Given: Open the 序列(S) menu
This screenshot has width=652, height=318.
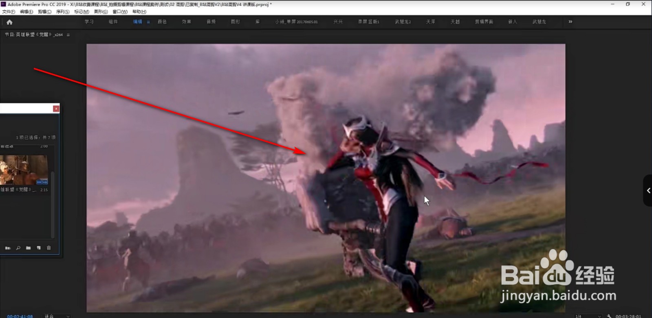Looking at the screenshot, I should pos(63,12).
